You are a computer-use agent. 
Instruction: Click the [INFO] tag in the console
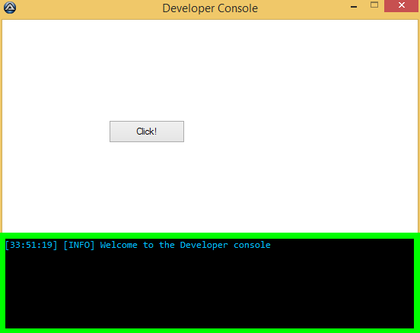tap(79, 246)
